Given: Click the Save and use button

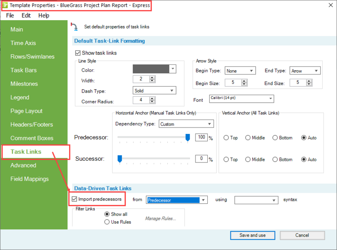Looking at the screenshot, I should pos(252,235).
